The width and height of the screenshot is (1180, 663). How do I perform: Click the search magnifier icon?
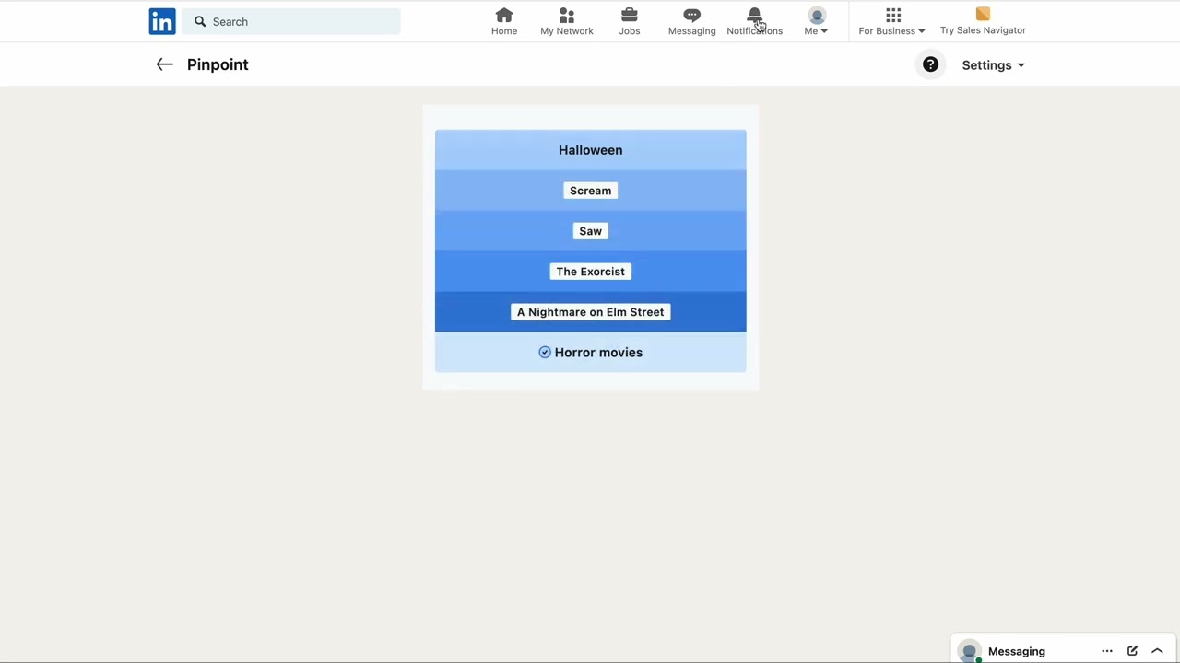click(200, 21)
